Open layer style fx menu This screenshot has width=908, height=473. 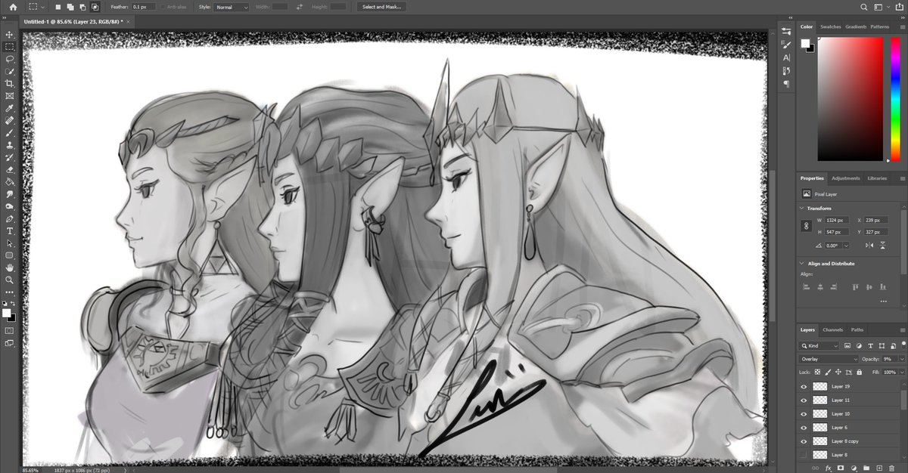(x=829, y=468)
